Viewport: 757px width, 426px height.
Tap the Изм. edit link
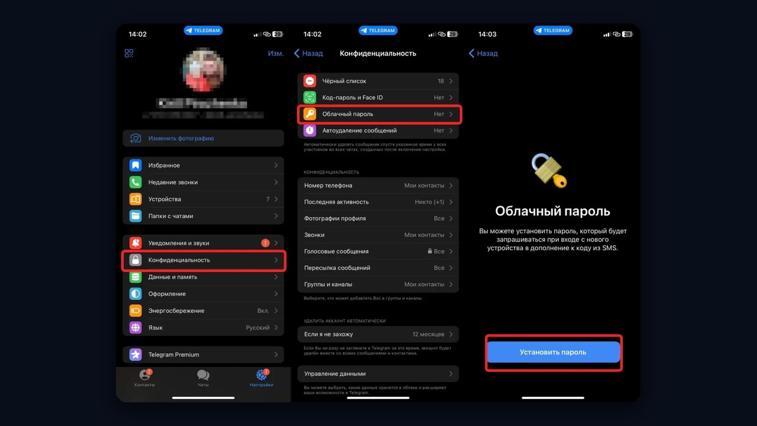tap(276, 53)
